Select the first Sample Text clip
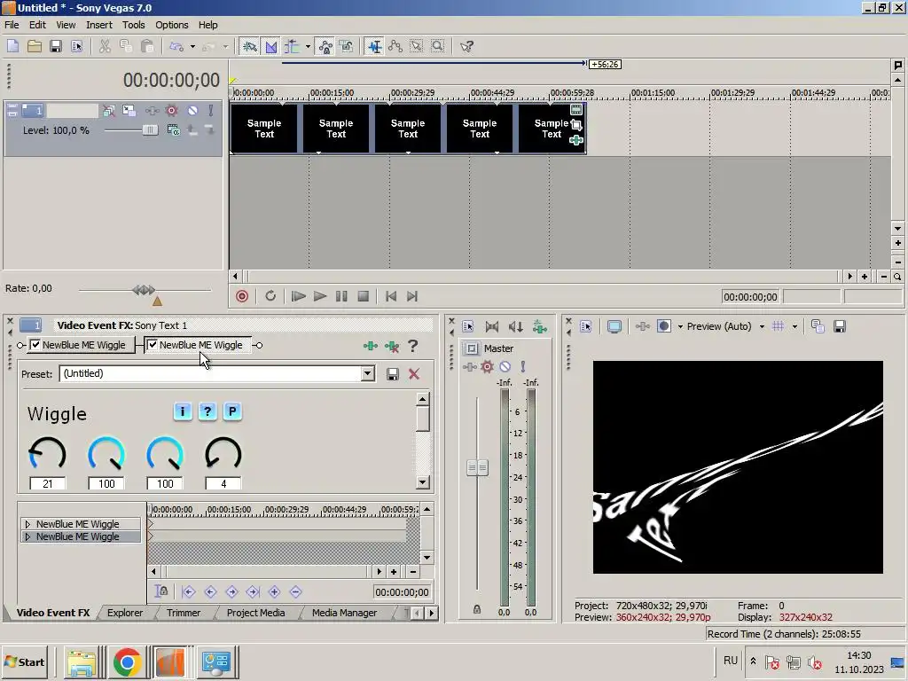This screenshot has width=908, height=681. [x=264, y=129]
